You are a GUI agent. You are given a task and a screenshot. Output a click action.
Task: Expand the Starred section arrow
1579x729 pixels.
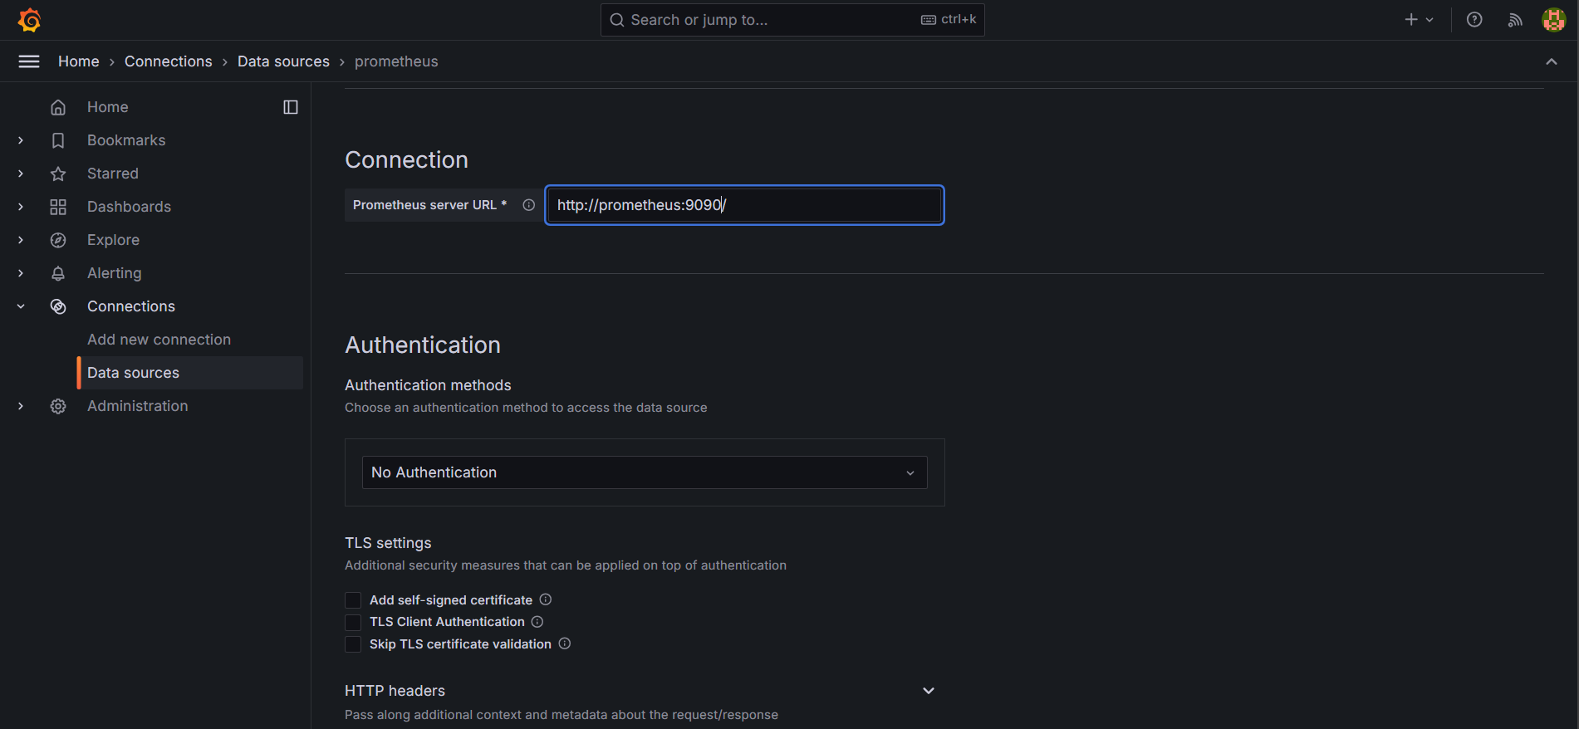21,174
